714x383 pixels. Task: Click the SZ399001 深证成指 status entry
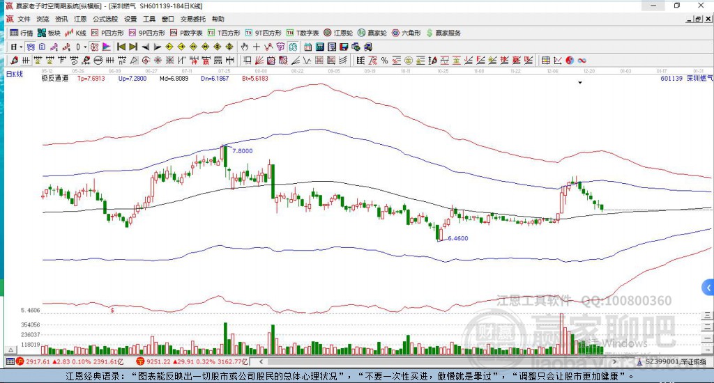click(672, 361)
